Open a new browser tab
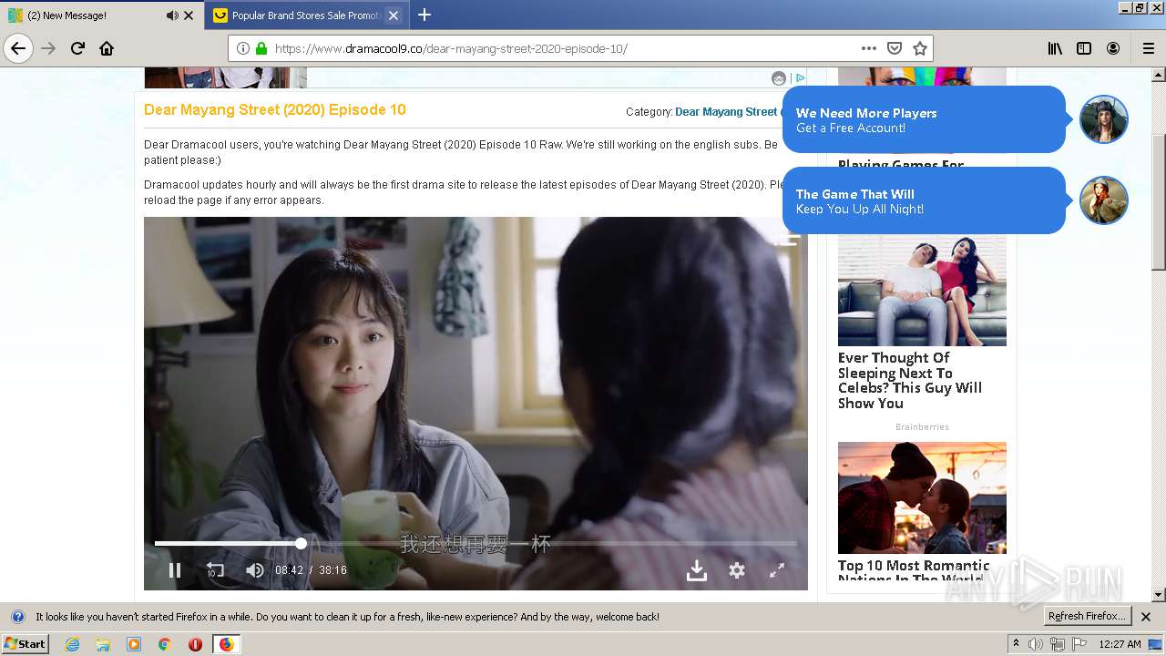The image size is (1166, 656). [x=424, y=15]
